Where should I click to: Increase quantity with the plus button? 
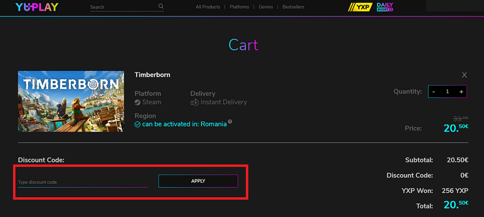(x=461, y=91)
